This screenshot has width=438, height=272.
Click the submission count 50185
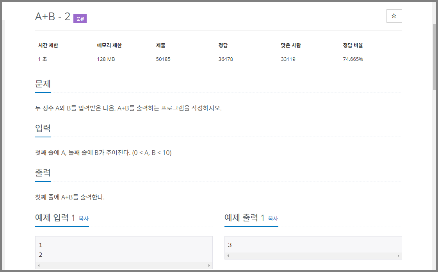click(x=163, y=59)
